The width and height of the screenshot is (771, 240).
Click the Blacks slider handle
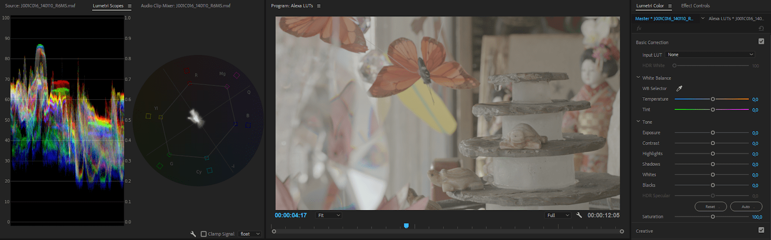713,185
